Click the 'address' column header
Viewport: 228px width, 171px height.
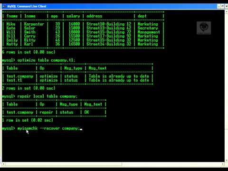95,16
